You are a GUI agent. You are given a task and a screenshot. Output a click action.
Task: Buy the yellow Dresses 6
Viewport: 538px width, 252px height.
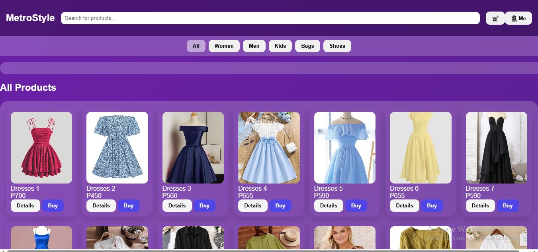pyautogui.click(x=432, y=205)
